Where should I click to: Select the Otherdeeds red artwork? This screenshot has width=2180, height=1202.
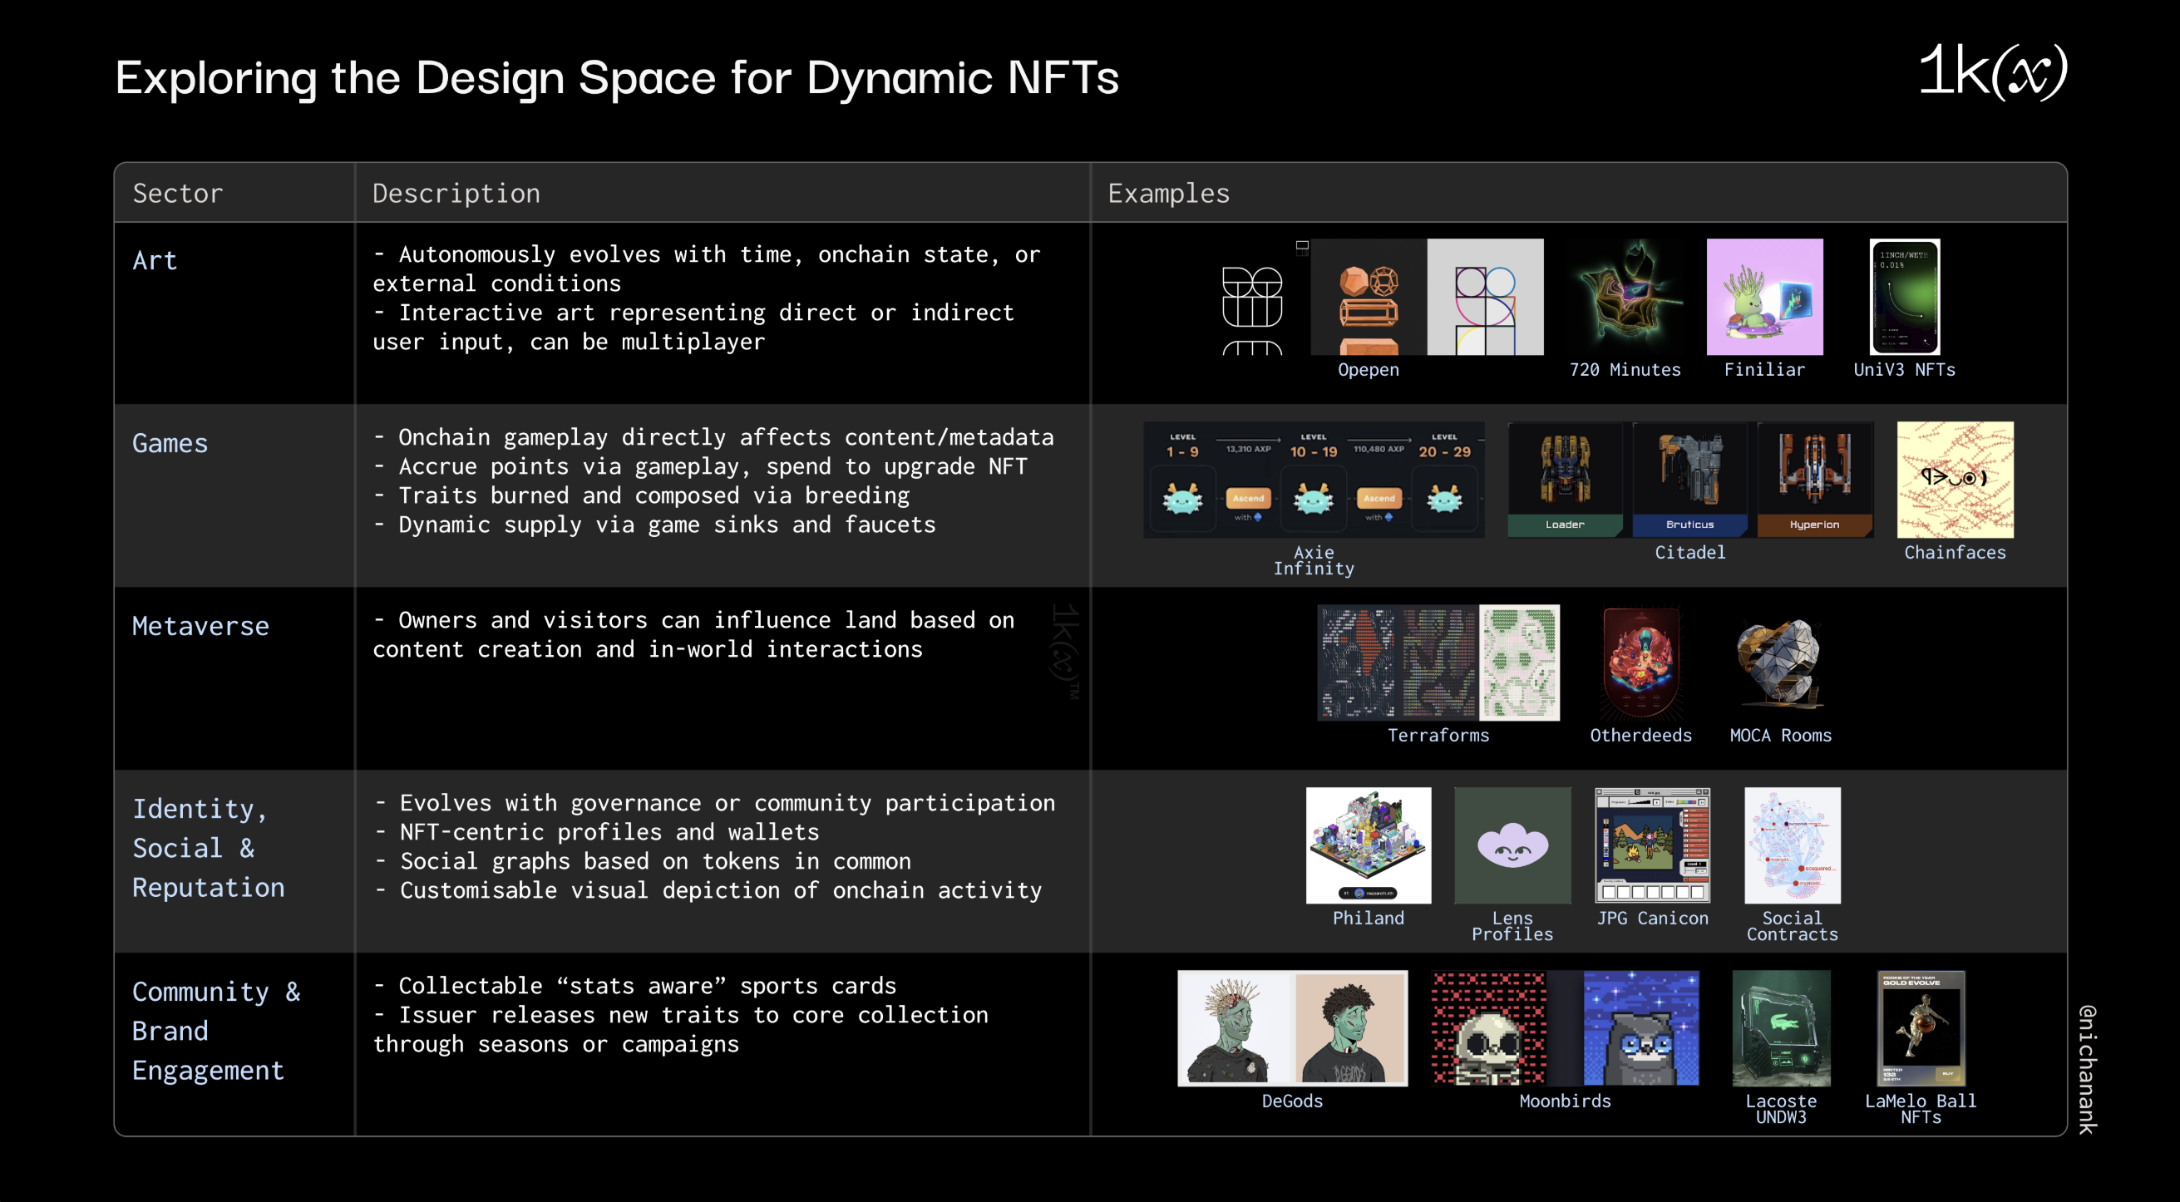pyautogui.click(x=1641, y=663)
